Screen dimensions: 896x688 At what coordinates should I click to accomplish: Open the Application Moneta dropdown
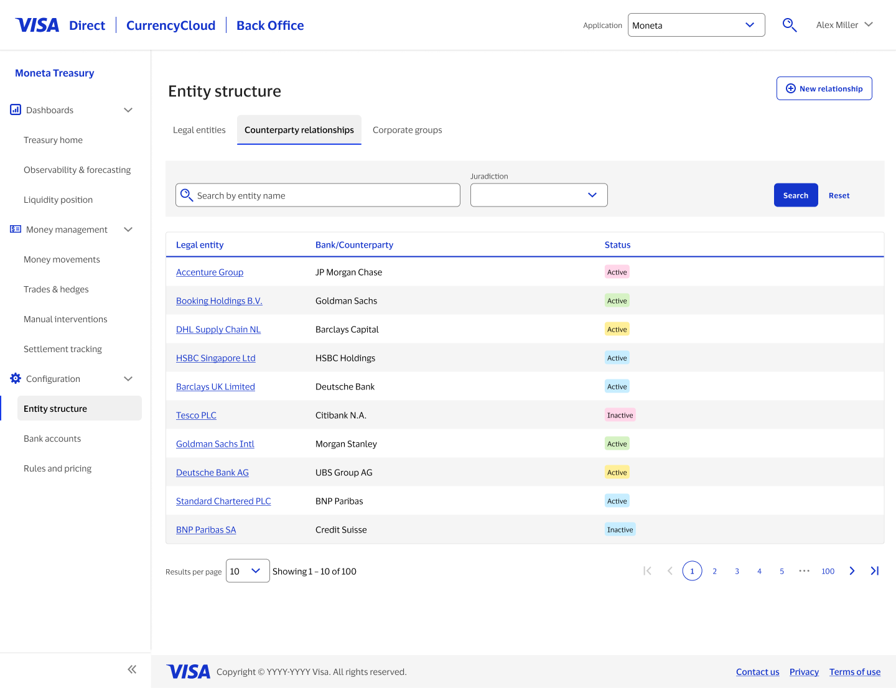[x=696, y=25]
